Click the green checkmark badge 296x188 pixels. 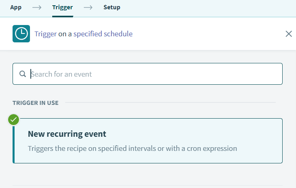14,119
